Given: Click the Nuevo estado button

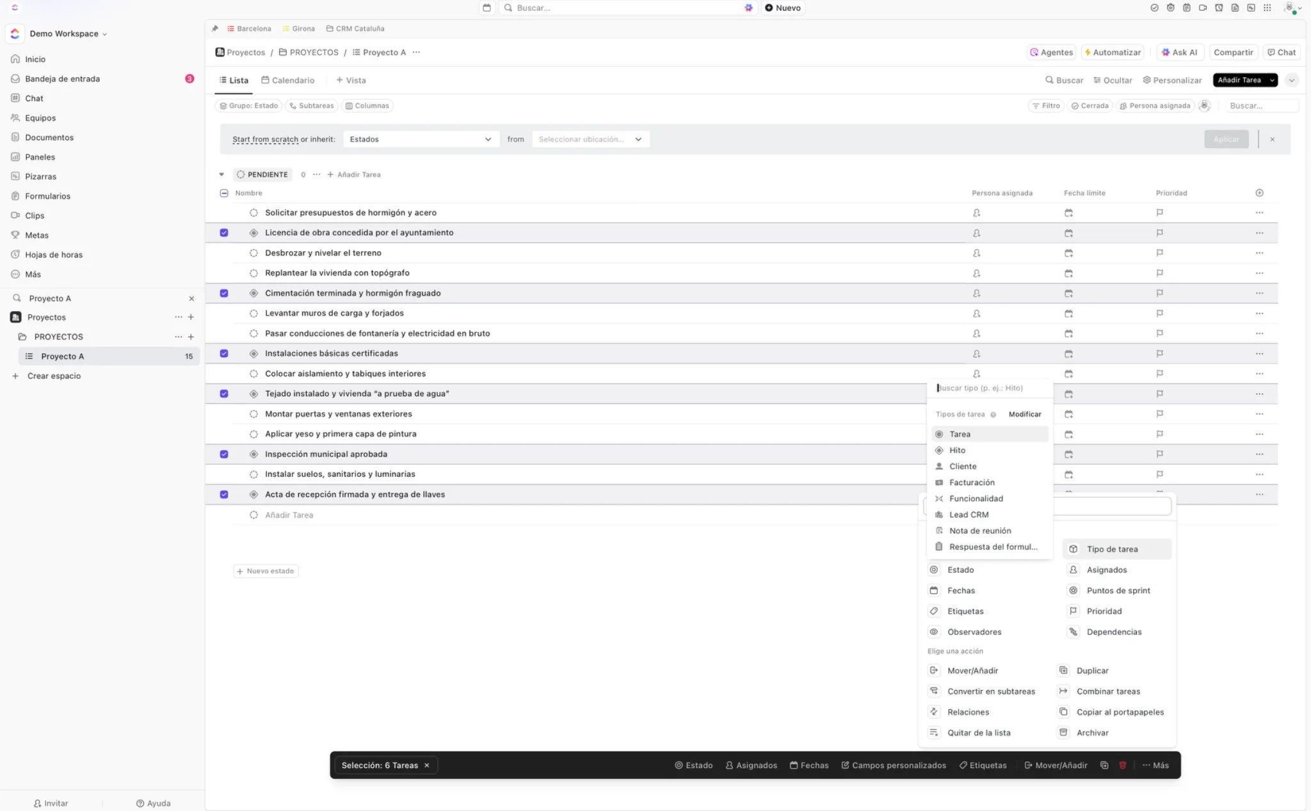Looking at the screenshot, I should (x=266, y=571).
